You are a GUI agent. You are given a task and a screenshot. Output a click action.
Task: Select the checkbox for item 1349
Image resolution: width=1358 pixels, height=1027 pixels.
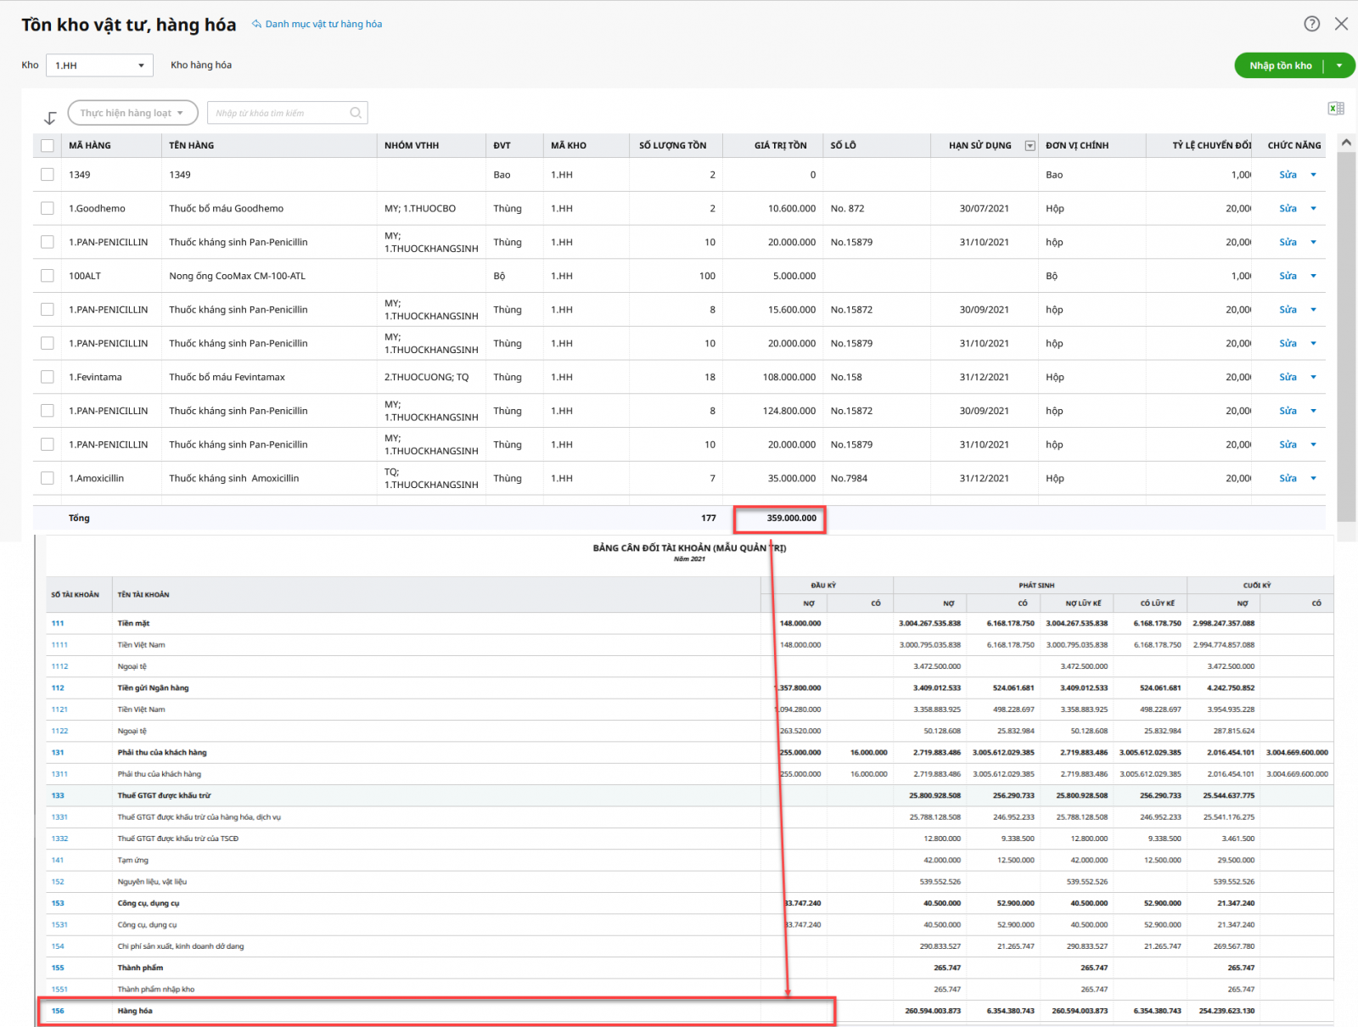[x=48, y=175]
